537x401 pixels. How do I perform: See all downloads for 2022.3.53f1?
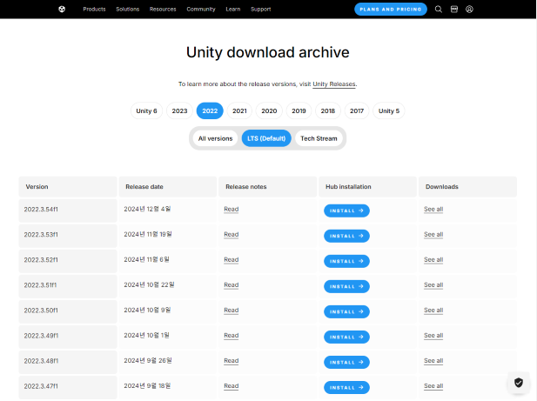(x=433, y=234)
